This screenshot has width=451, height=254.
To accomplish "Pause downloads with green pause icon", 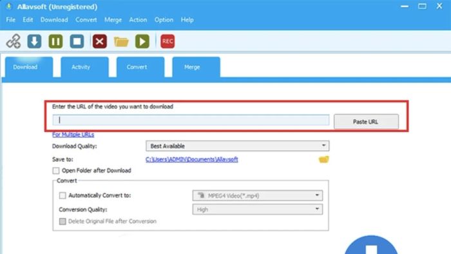I will [55, 41].
